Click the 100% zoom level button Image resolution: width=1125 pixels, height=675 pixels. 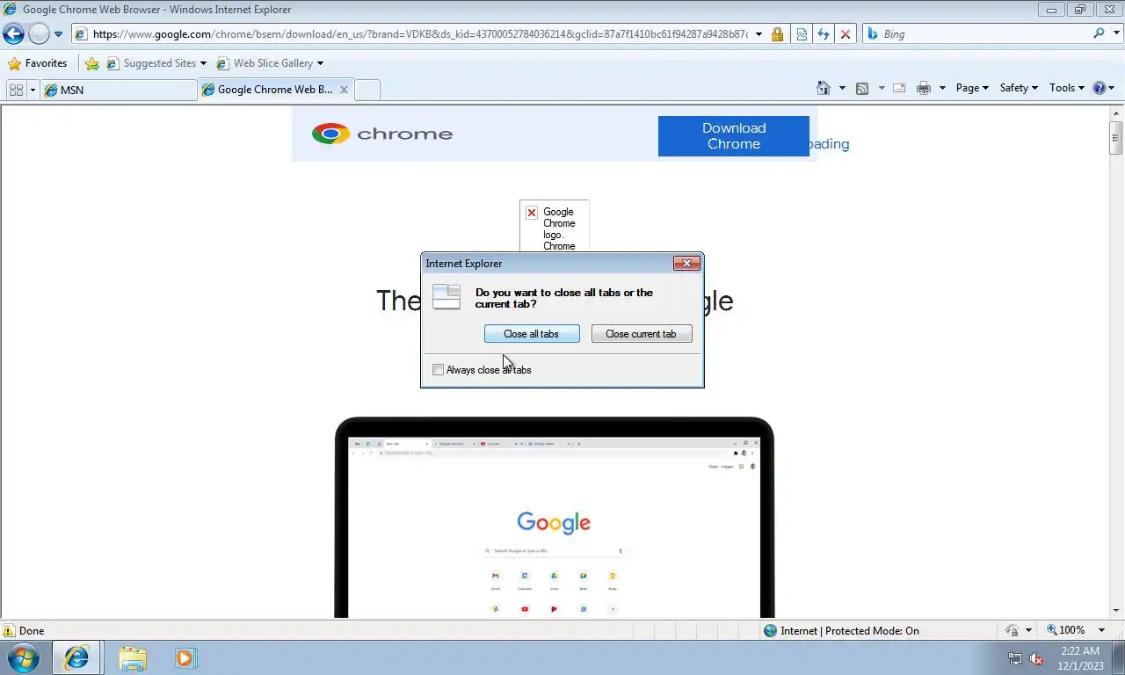(1066, 630)
